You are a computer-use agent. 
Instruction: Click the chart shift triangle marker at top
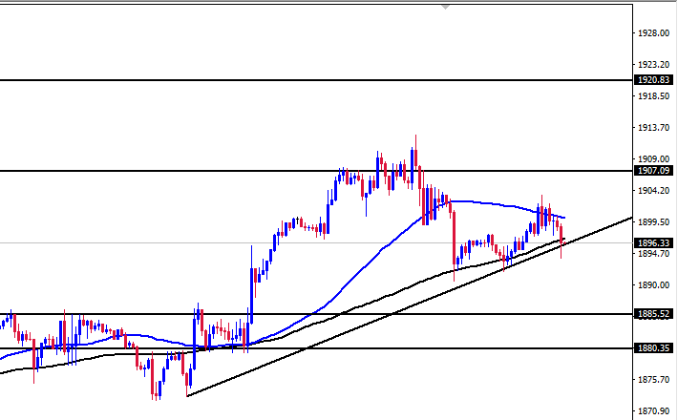click(445, 7)
